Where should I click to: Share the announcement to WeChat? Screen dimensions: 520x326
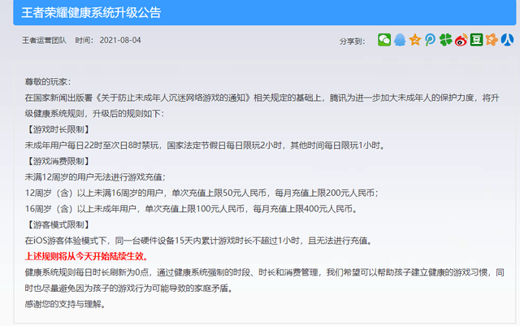coord(384,40)
